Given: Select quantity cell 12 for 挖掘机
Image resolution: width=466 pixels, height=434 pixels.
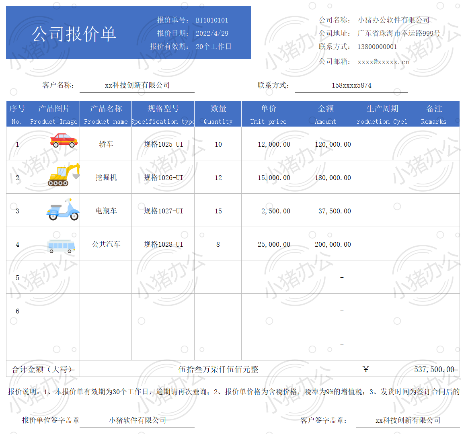Looking at the screenshot, I should [x=218, y=178].
